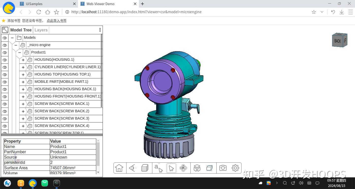The width and height of the screenshot is (355, 189).
Task: Click the browser back arrow
Action: [x=21, y=12]
